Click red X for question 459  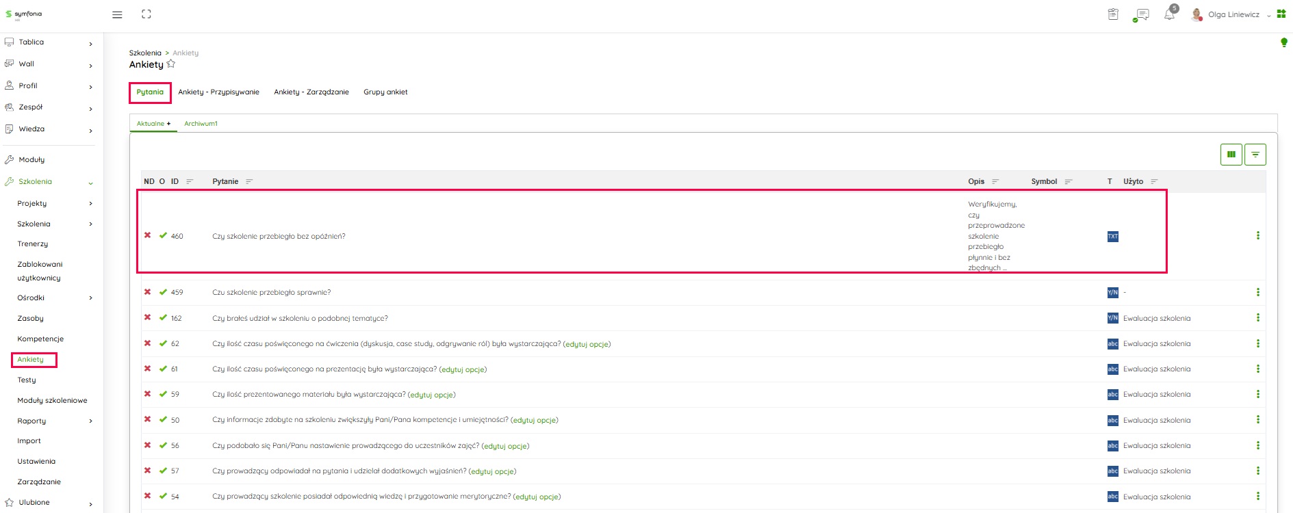click(147, 292)
